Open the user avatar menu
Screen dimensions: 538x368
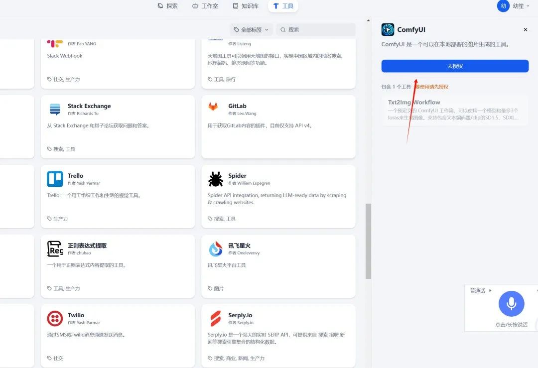click(x=503, y=6)
